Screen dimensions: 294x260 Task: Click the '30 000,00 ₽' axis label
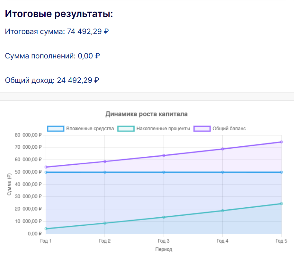coord(28,196)
